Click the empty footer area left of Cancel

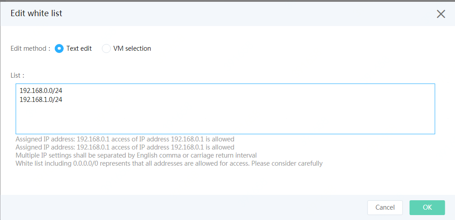click(x=183, y=207)
